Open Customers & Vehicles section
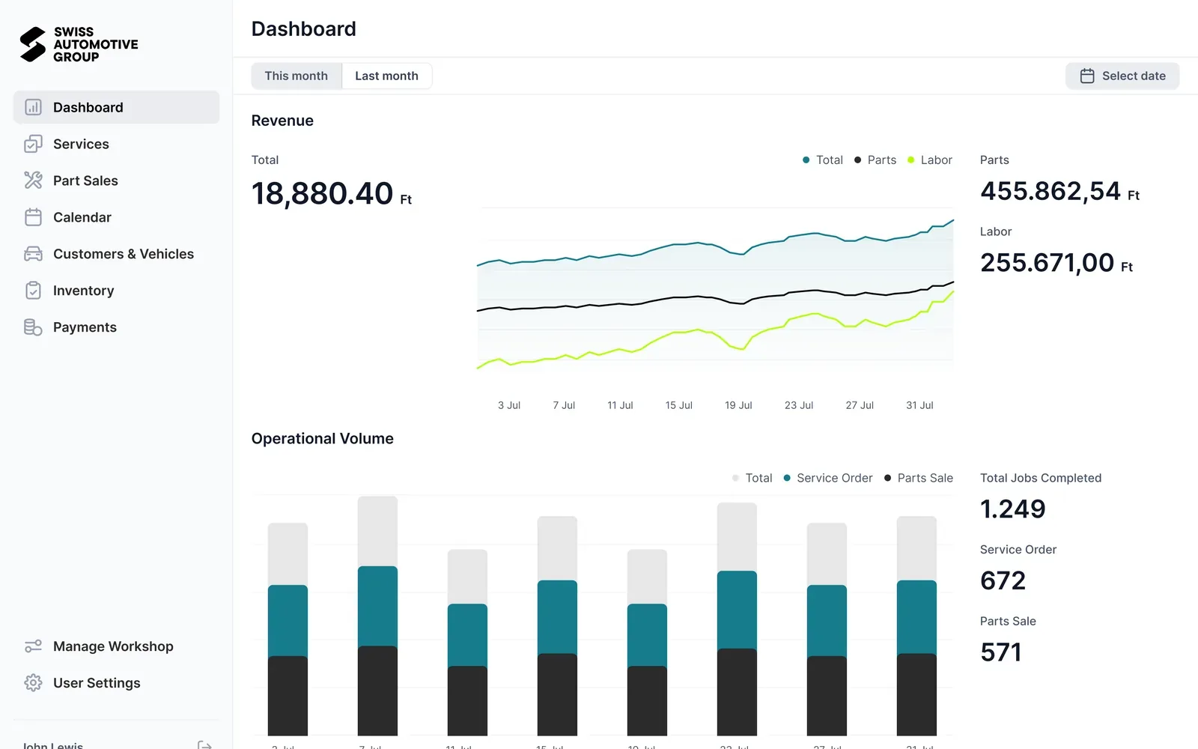Screen dimensions: 1198x749 click(116, 254)
